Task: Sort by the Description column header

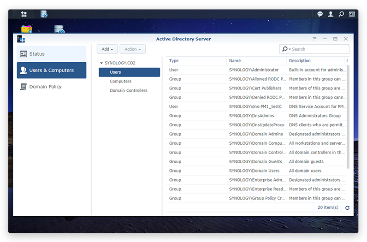Action: [x=315, y=61]
